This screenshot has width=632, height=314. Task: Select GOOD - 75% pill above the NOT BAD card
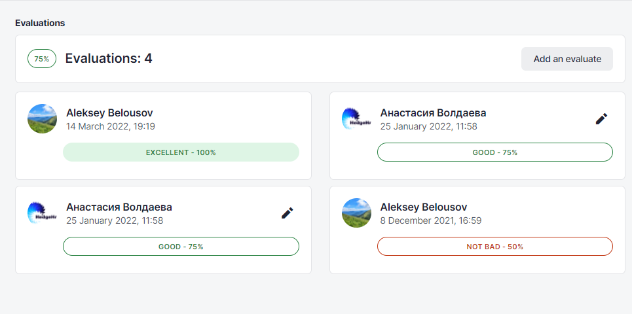click(495, 152)
